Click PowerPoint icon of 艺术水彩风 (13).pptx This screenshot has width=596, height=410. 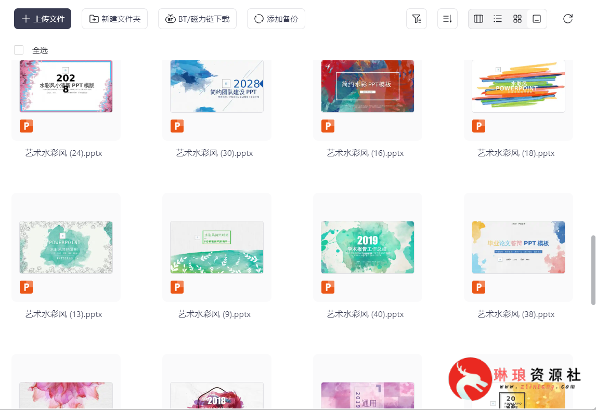26,287
